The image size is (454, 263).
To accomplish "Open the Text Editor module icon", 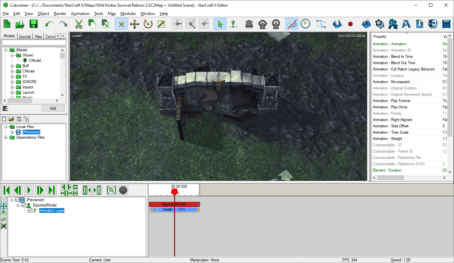I will point(406,24).
